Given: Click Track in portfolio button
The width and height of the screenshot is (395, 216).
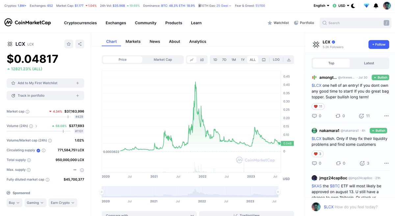Looking at the screenshot, I should [45, 96].
